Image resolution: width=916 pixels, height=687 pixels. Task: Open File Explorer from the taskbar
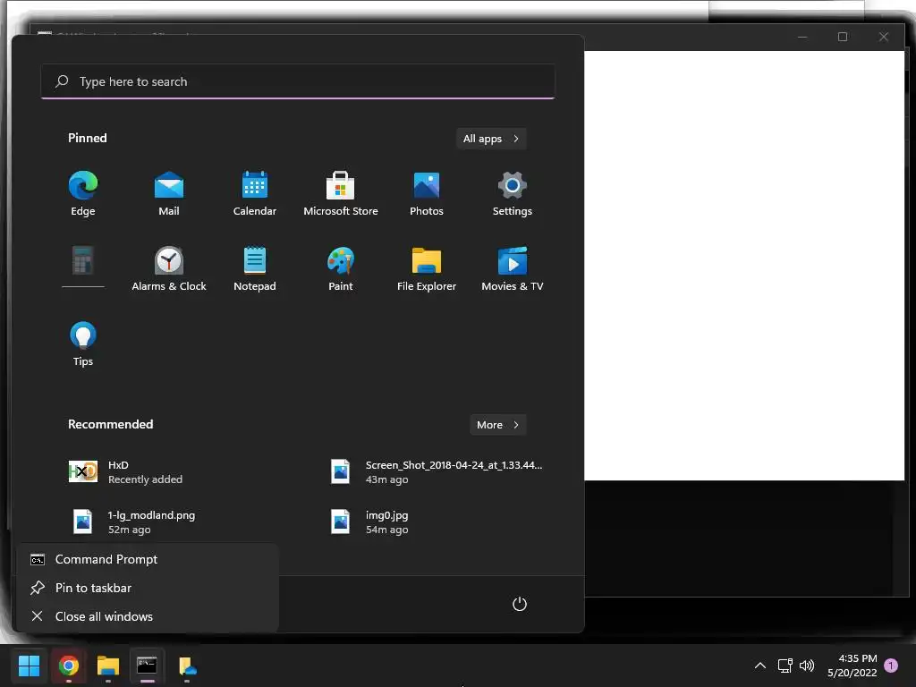(x=108, y=666)
